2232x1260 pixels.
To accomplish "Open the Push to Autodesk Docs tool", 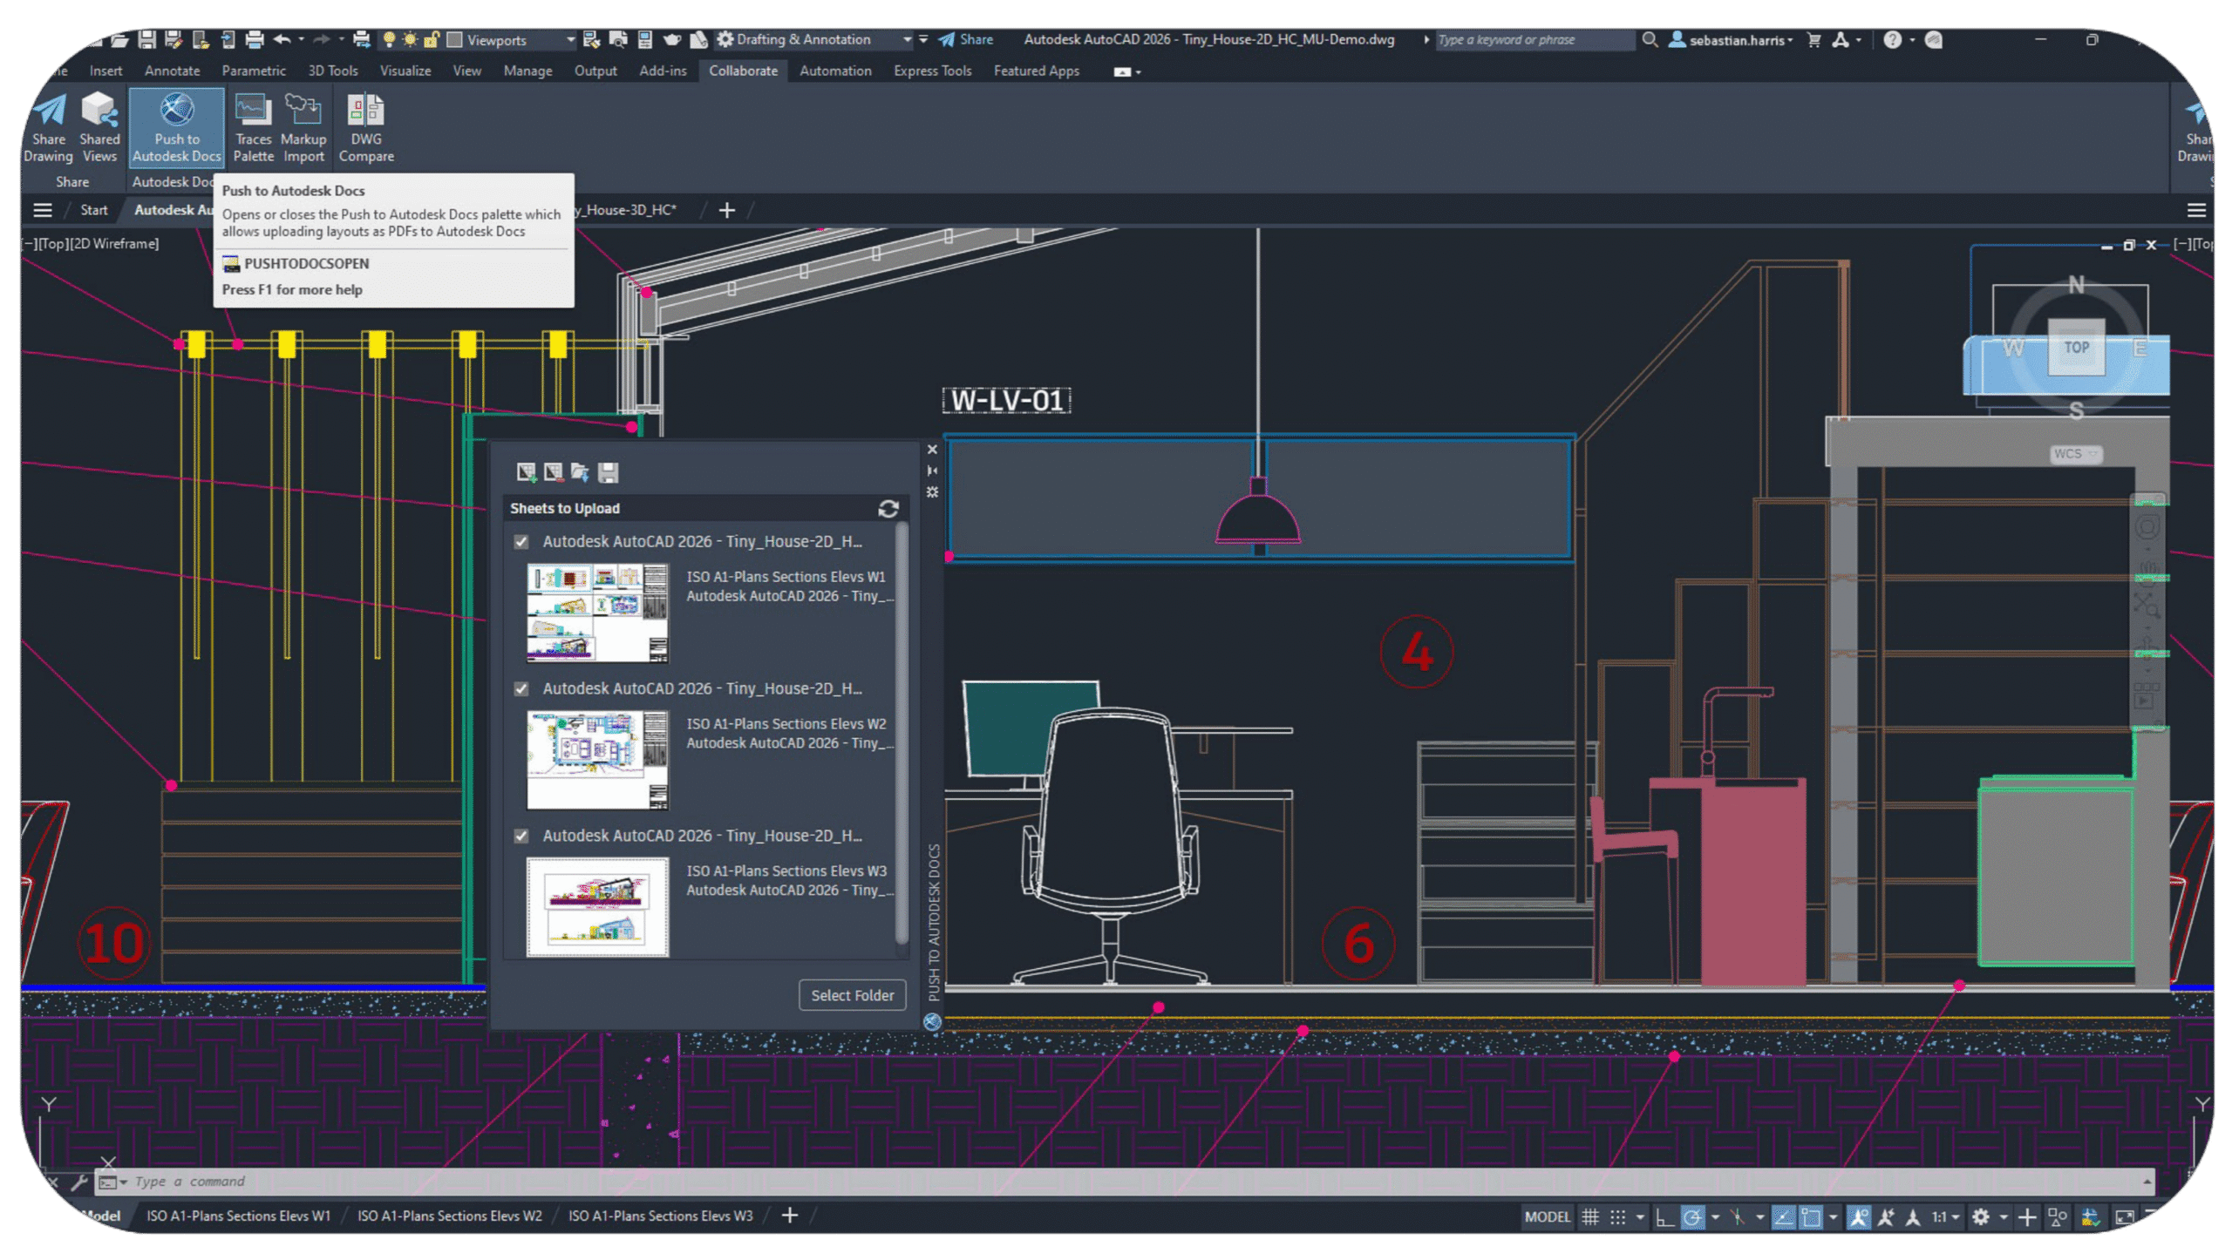I will pos(175,126).
